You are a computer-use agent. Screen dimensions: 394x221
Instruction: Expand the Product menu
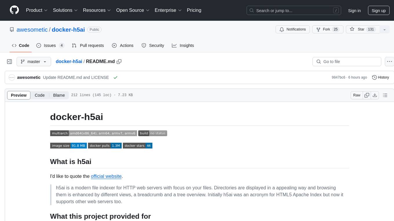point(37,10)
